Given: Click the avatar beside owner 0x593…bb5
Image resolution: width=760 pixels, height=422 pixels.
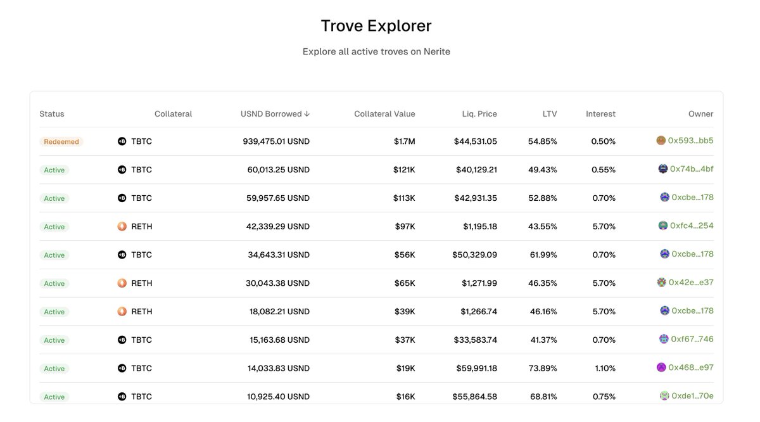Looking at the screenshot, I should click(x=661, y=141).
